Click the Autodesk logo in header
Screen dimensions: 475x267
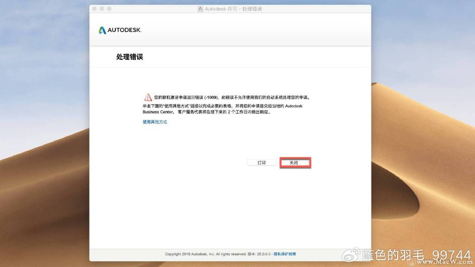click(x=120, y=30)
